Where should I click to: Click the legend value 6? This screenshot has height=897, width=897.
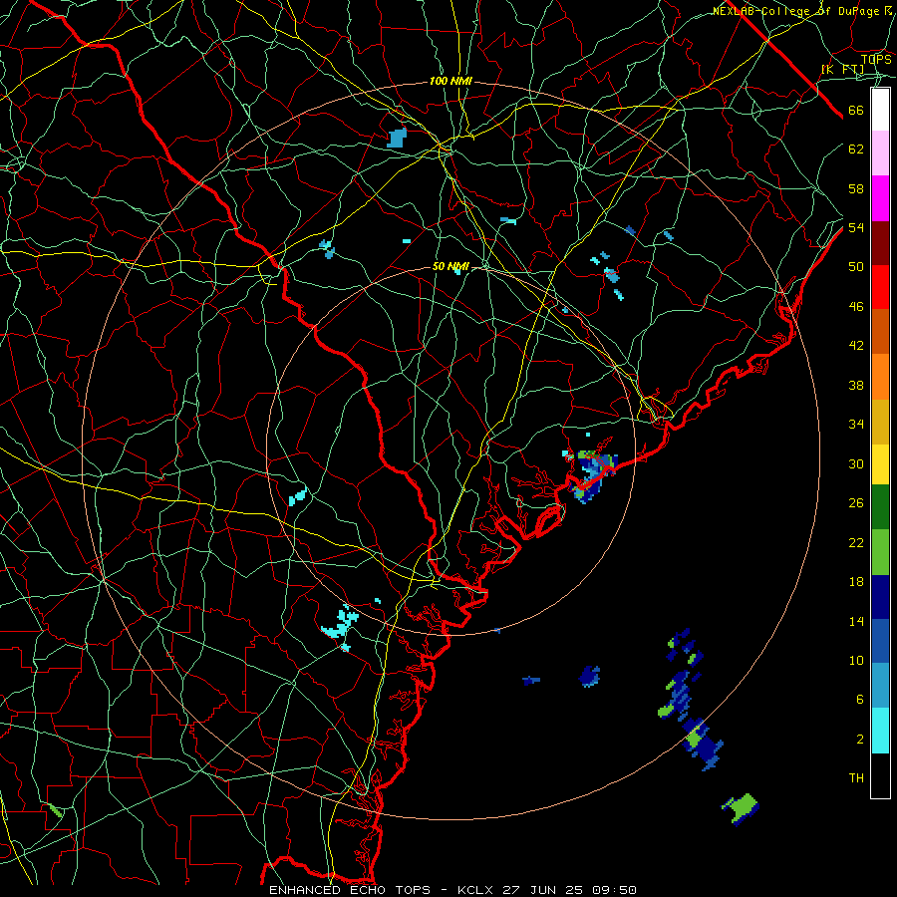tap(859, 699)
